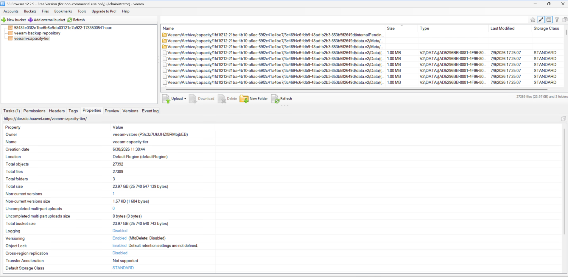Viewport: 568px width, 277px height.
Task: Click the Total size value ending 547 139 bytes
Action: [x=140, y=186]
